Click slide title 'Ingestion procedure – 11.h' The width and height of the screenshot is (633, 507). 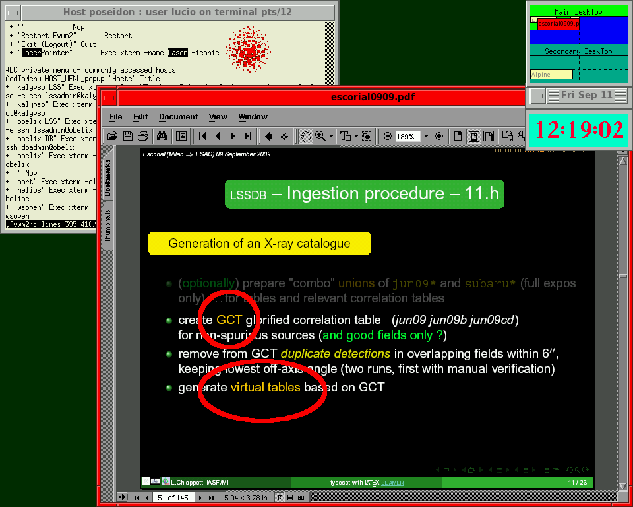pyautogui.click(x=393, y=193)
